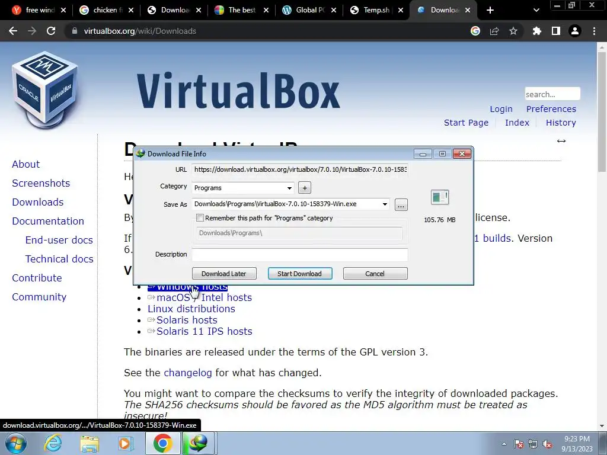Click Solaris hosts link

coord(187,320)
